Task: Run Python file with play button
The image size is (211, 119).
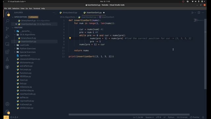Action: click(193, 13)
